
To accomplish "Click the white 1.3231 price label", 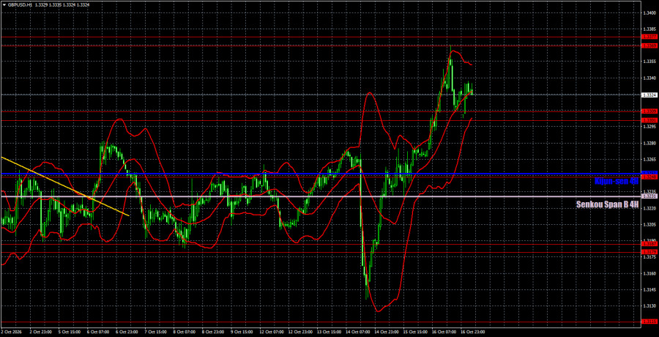I will point(649,196).
